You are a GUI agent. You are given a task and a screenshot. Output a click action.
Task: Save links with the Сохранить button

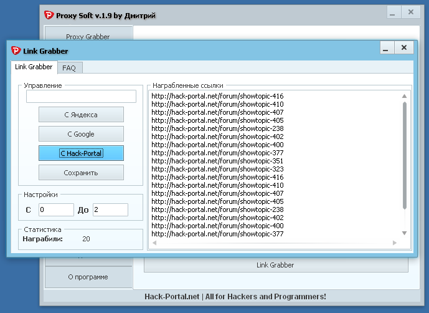click(81, 173)
